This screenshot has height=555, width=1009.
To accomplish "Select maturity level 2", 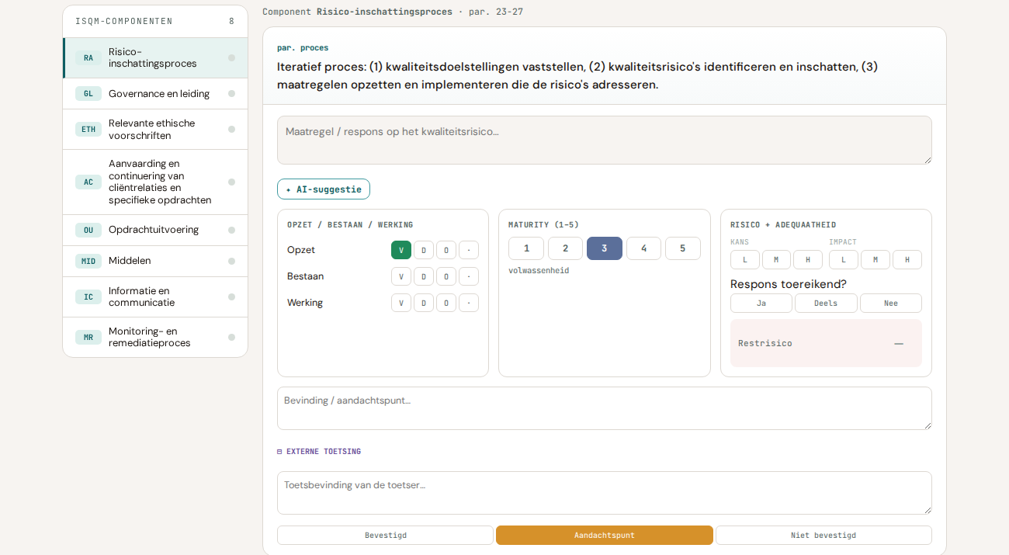I will [566, 248].
